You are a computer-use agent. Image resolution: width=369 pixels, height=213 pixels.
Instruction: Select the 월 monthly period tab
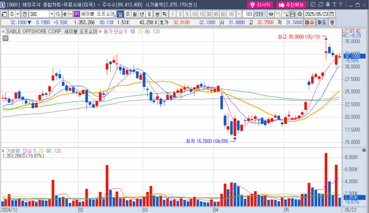click(135, 14)
